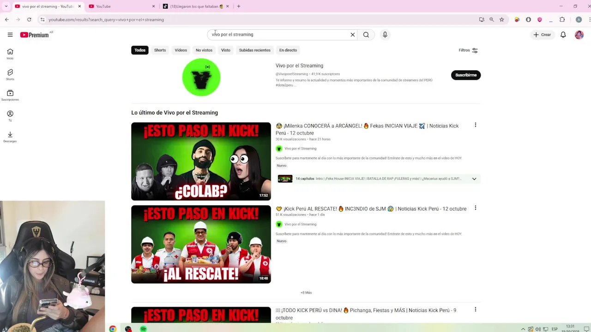Bookmark this page with star icon
The height and width of the screenshot is (332, 591).
tap(501, 19)
